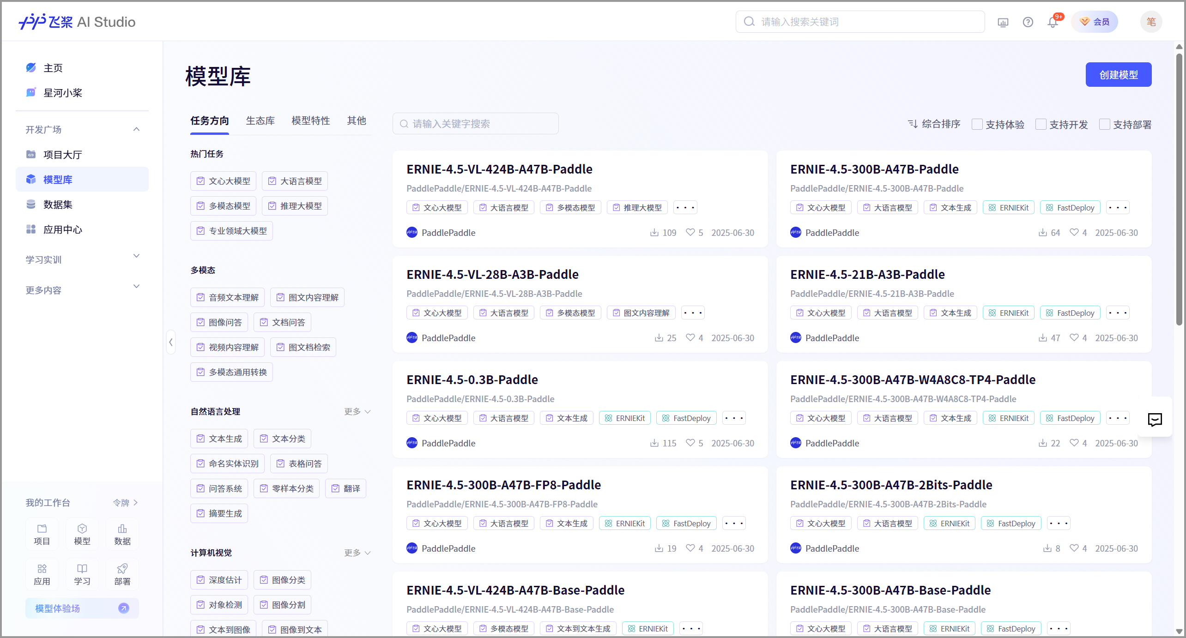Open 模型 in my workbench
This screenshot has height=638, width=1186.
(x=82, y=534)
